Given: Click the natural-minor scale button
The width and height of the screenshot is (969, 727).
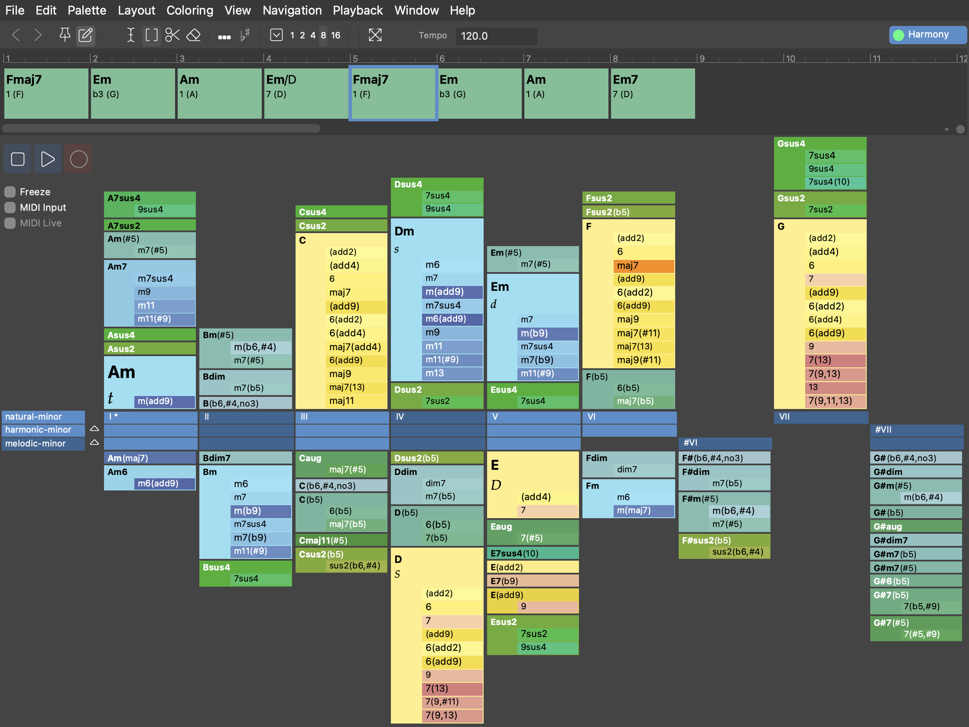Looking at the screenshot, I should [43, 416].
